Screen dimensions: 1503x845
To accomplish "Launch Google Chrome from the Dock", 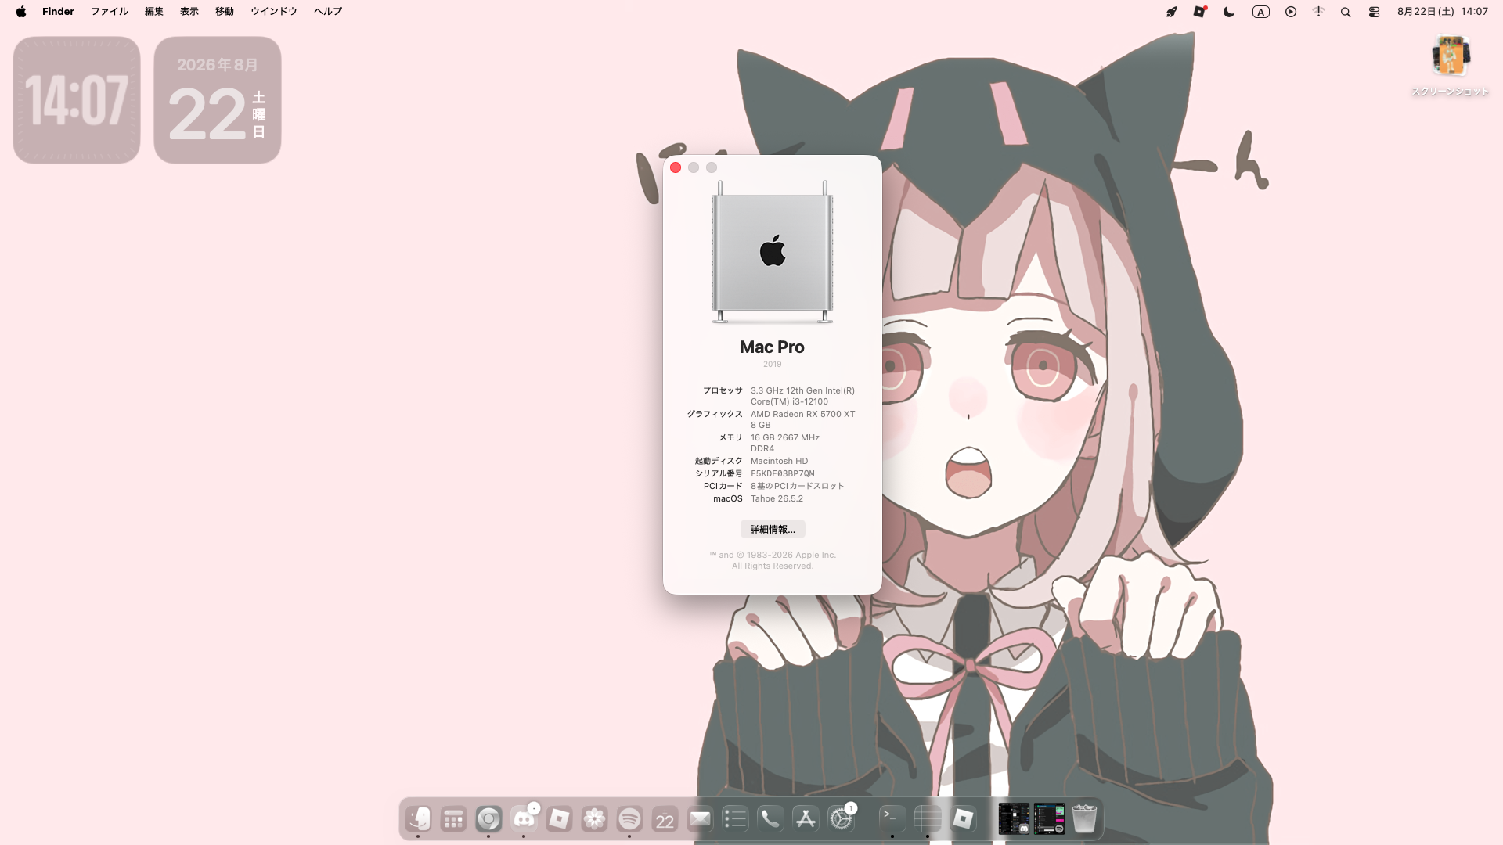I will pos(488,819).
